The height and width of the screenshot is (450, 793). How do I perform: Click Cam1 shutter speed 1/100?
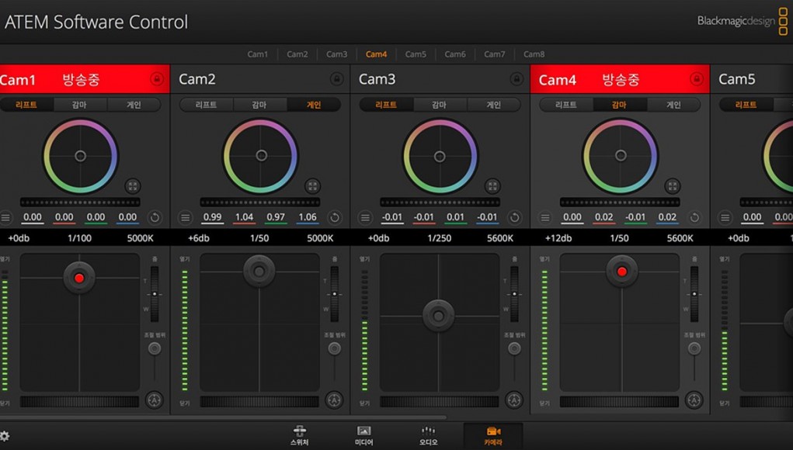(79, 238)
